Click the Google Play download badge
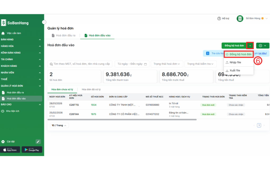This screenshot has height=170, width=270. pyautogui.click(x=32, y=150)
